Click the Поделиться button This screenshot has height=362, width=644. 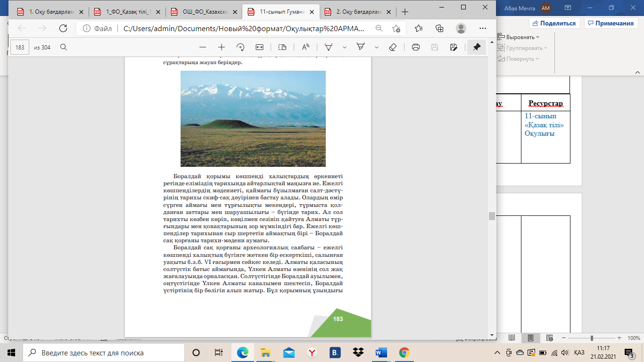coord(554,23)
